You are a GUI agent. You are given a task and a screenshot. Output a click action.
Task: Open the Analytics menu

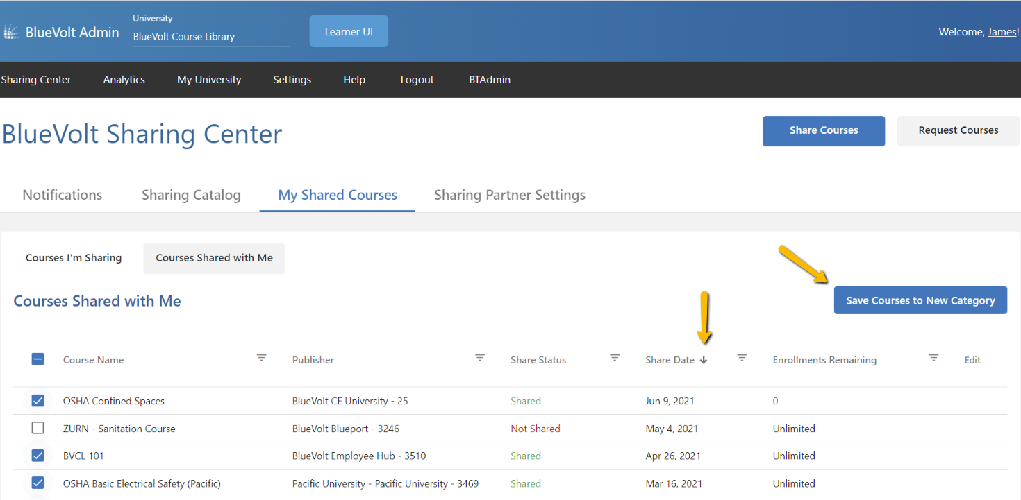[124, 80]
